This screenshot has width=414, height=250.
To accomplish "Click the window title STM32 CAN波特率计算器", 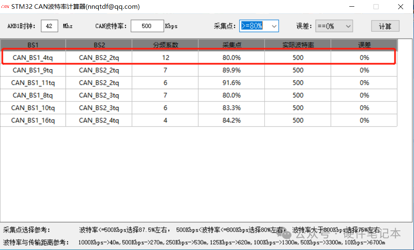I will click(75, 6).
